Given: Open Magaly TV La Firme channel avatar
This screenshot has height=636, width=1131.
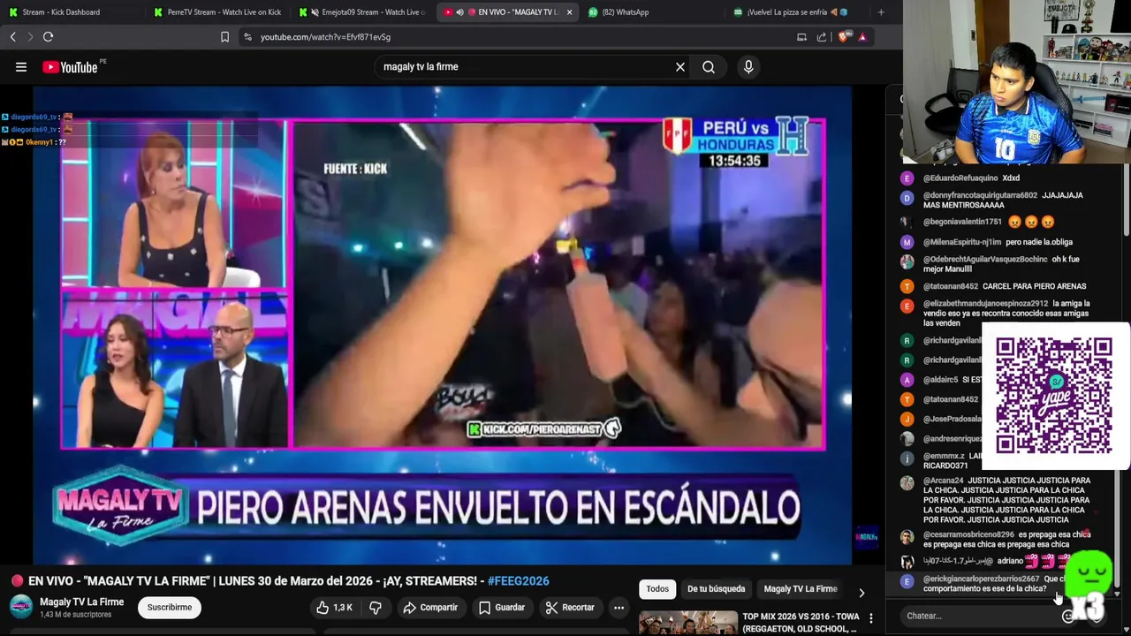Looking at the screenshot, I should coord(21,608).
